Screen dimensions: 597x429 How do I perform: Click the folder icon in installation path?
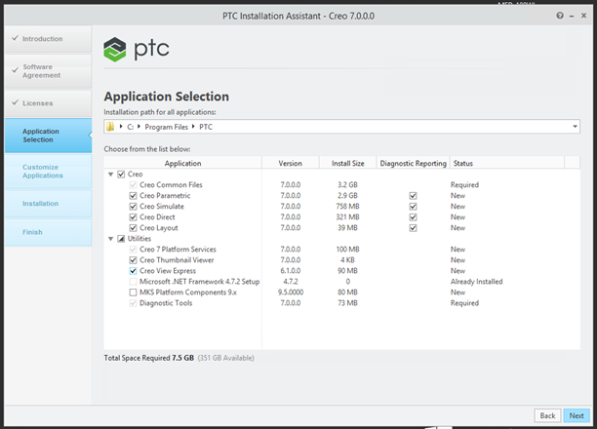110,127
